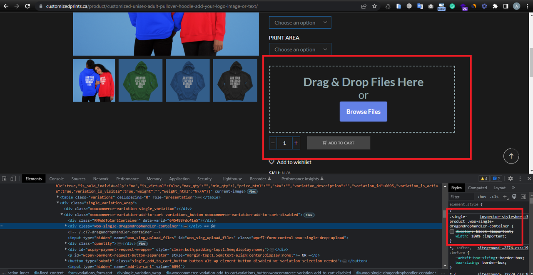
Task: Click the Add to wishlist link
Action: tap(294, 162)
